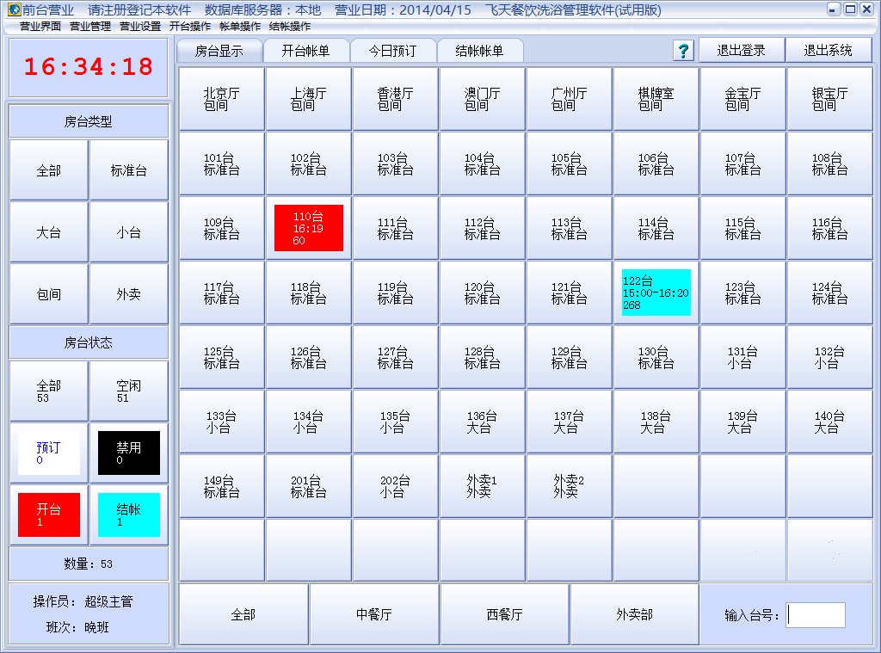
Task: Filter tables by 包间 type
Action: tap(49, 294)
